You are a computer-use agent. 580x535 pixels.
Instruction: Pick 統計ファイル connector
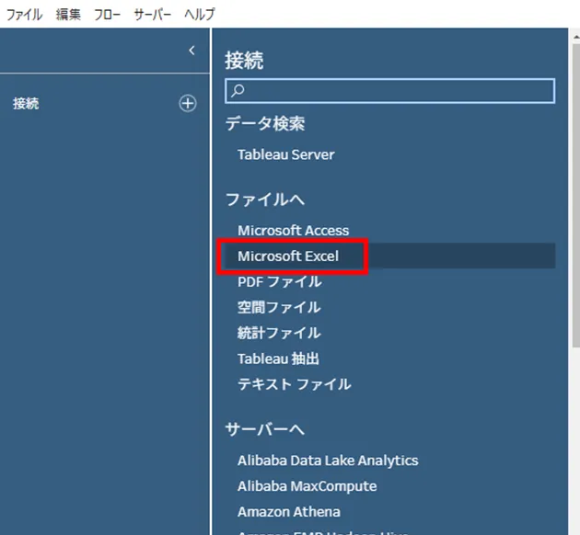point(279,333)
